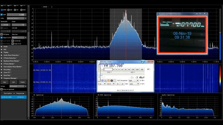Toggle the RF+ checkbox in XDR-GTK
The width and height of the screenshot is (223, 125).
(140, 81)
